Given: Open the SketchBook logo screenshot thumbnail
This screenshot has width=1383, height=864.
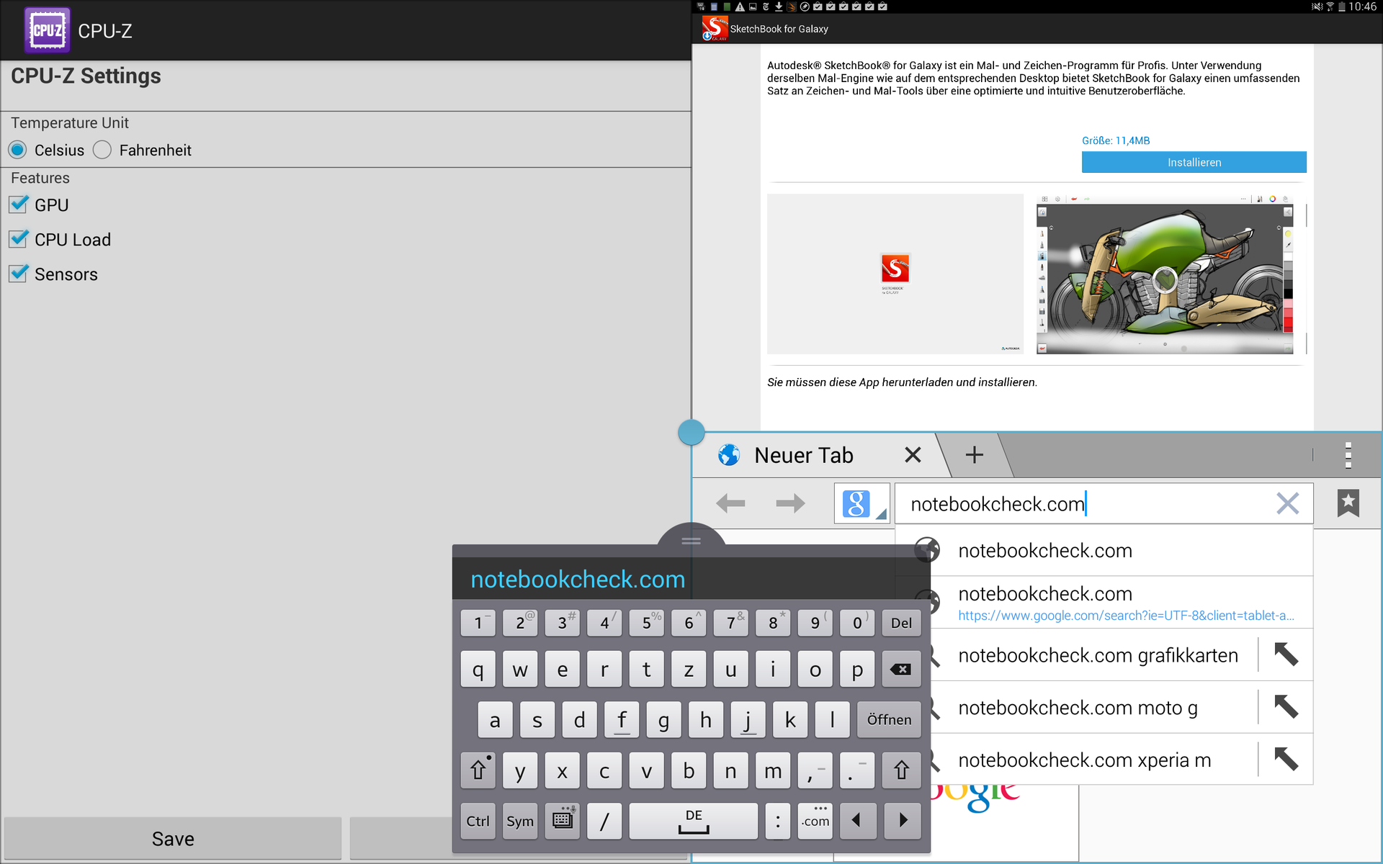Looking at the screenshot, I should (x=895, y=274).
